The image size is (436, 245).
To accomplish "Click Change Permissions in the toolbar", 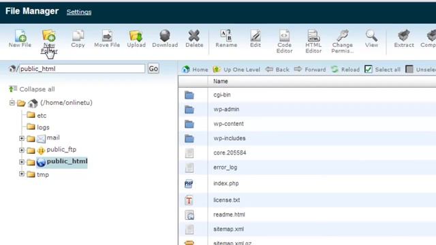I will pyautogui.click(x=343, y=42).
